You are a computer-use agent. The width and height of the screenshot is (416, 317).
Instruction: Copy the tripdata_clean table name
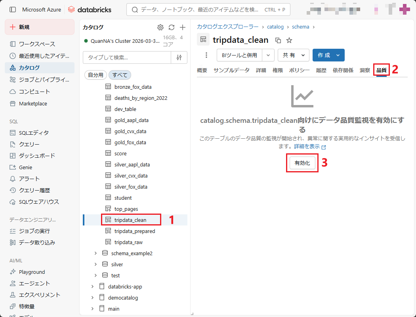pyautogui.click(x=278, y=40)
